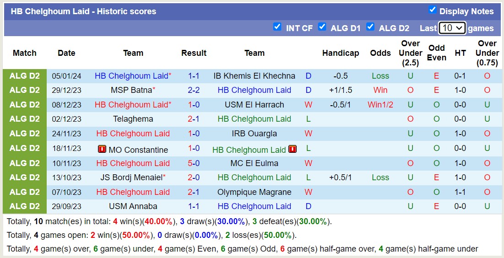Click the 2-1 result versus Olympique Magrane
Screen dimensions: 504x258
(x=194, y=192)
